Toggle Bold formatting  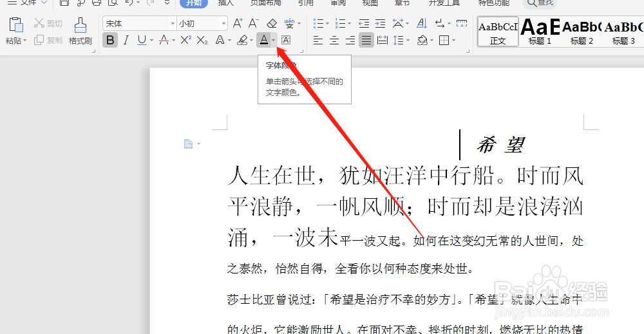109,40
